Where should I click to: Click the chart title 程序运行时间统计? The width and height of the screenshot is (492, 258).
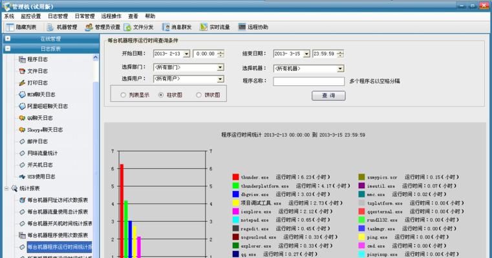click(241, 135)
